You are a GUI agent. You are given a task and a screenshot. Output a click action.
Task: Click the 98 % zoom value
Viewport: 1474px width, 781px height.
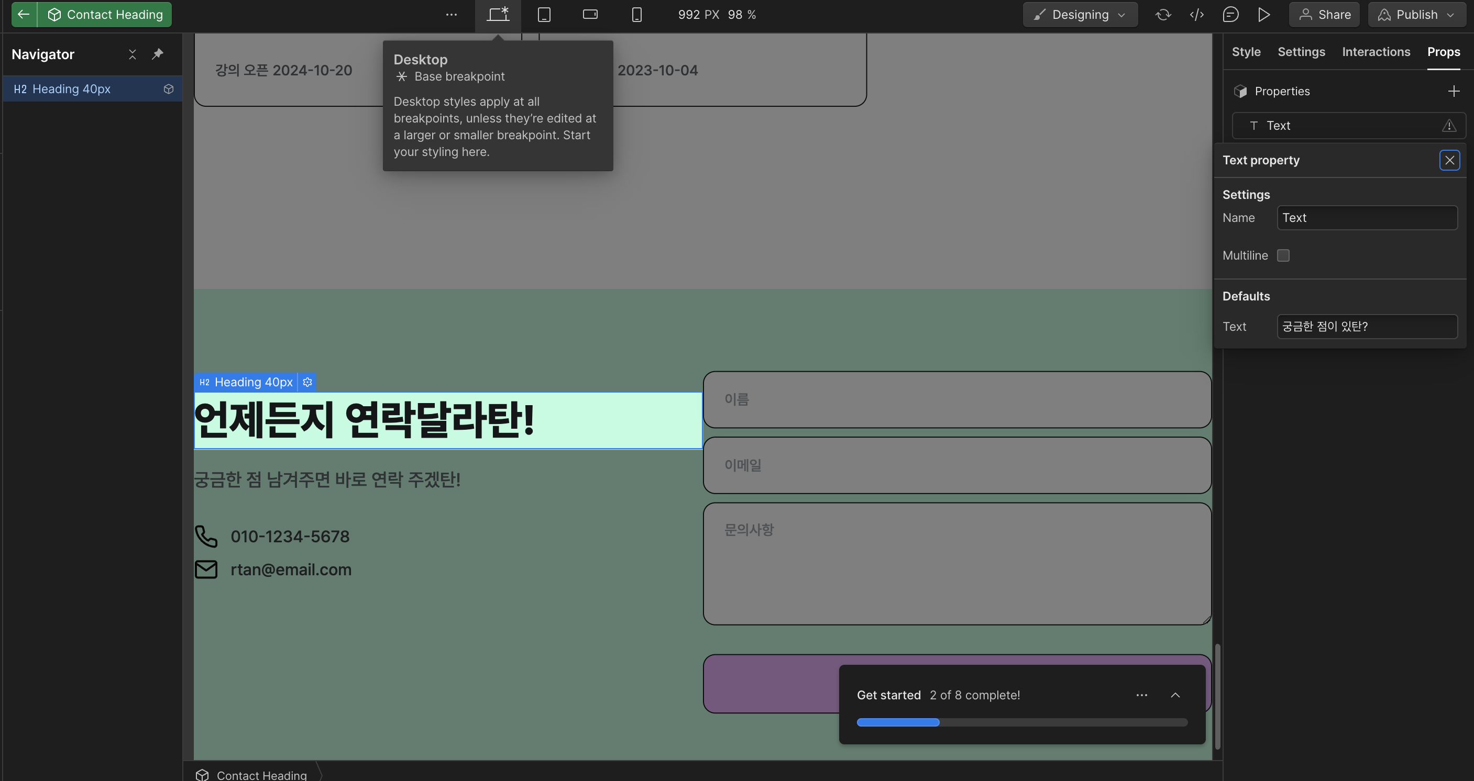point(742,15)
